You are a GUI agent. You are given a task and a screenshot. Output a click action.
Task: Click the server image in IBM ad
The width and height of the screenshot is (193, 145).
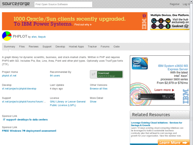(156, 96)
